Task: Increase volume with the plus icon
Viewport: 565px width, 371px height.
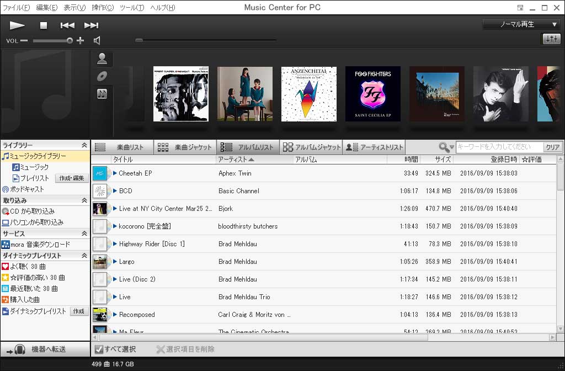Action: tap(81, 40)
